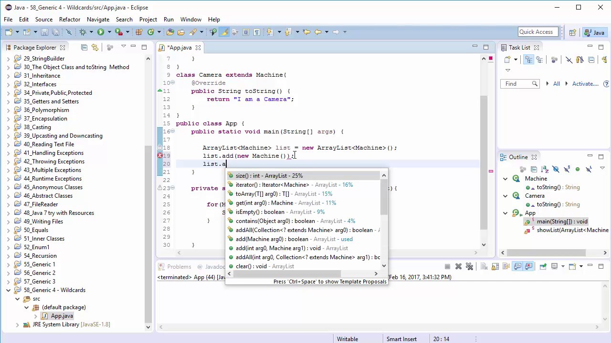
Task: Click Remove All Terminated Launches in console
Action: pyautogui.click(x=469, y=267)
